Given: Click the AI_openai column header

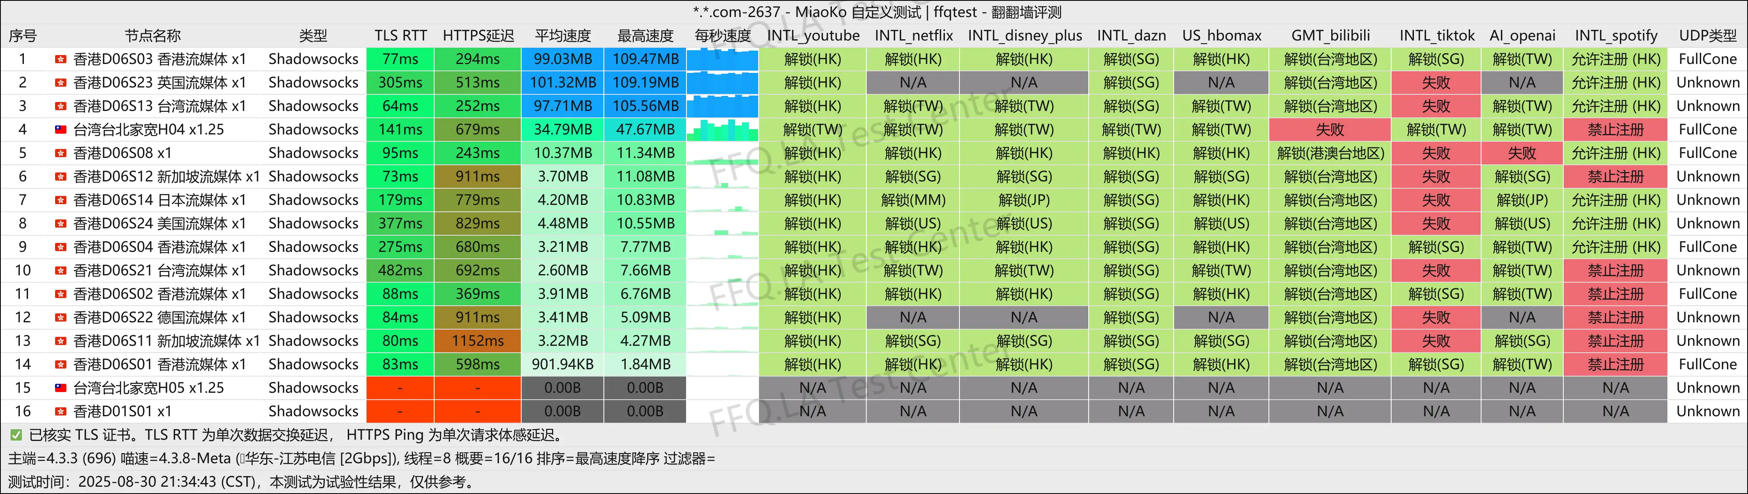Looking at the screenshot, I should [x=1522, y=36].
